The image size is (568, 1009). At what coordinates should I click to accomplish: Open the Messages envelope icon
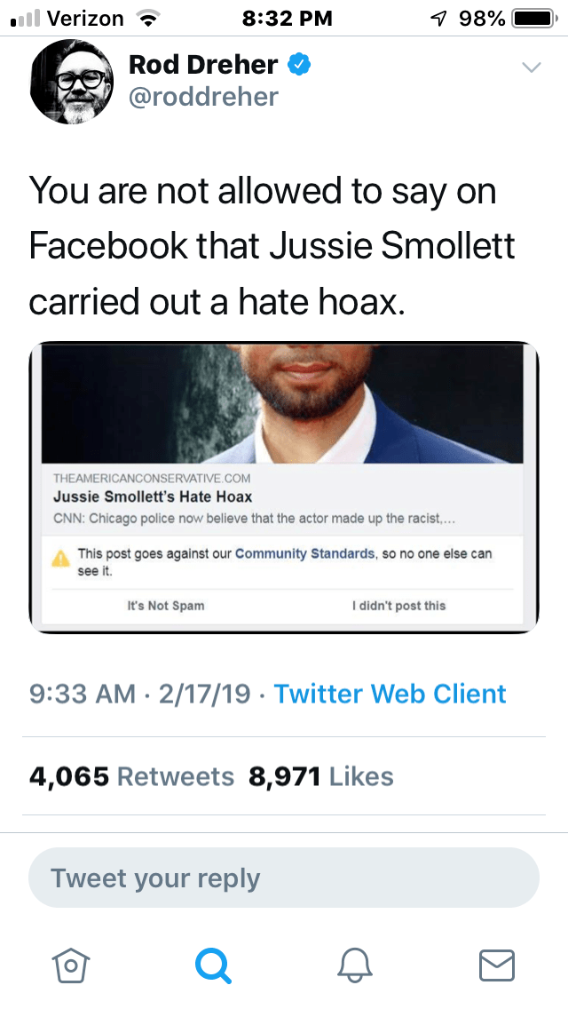click(496, 964)
